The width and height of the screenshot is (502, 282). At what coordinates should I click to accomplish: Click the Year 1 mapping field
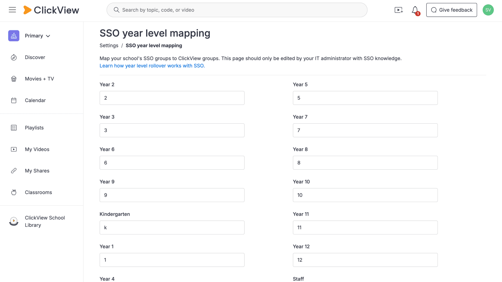[172, 260]
